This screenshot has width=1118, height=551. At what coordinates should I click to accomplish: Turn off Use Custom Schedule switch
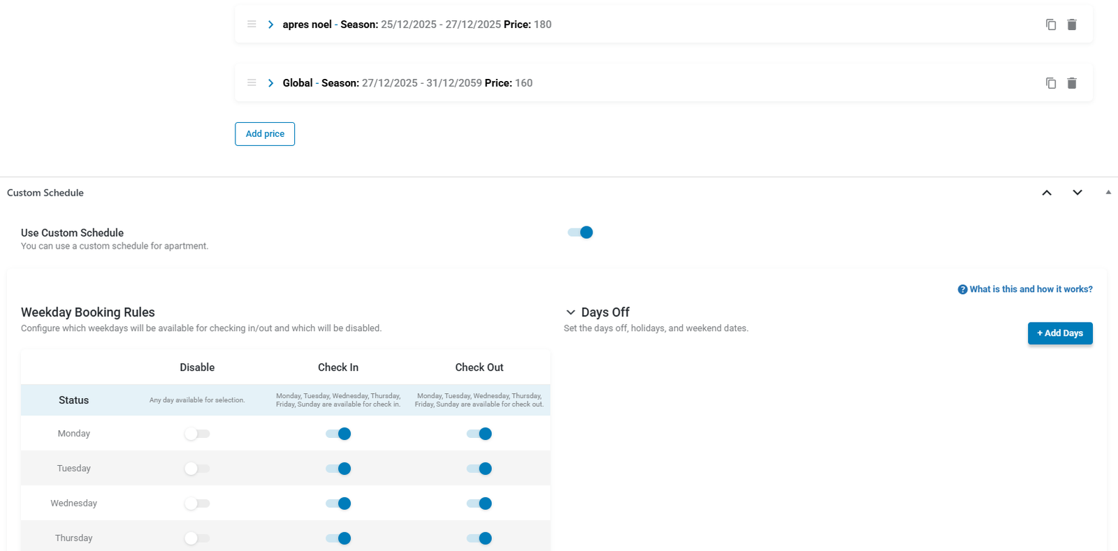coord(580,233)
